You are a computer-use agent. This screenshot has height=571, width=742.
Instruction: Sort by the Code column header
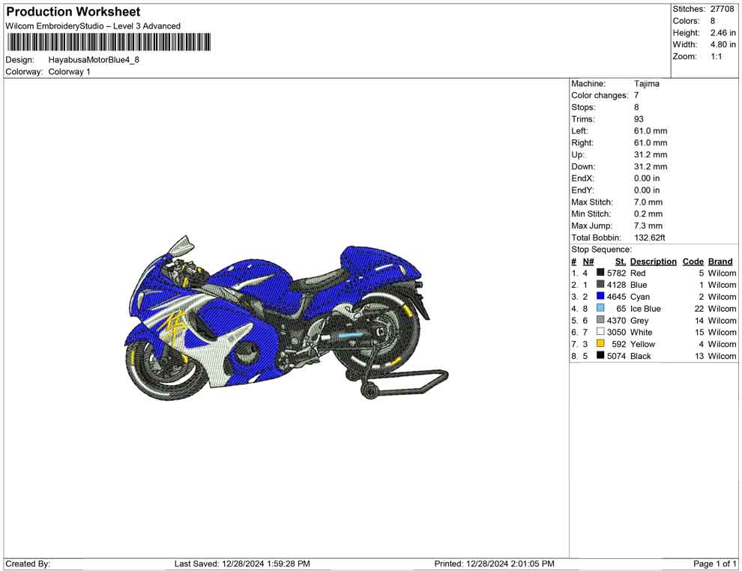click(x=693, y=261)
